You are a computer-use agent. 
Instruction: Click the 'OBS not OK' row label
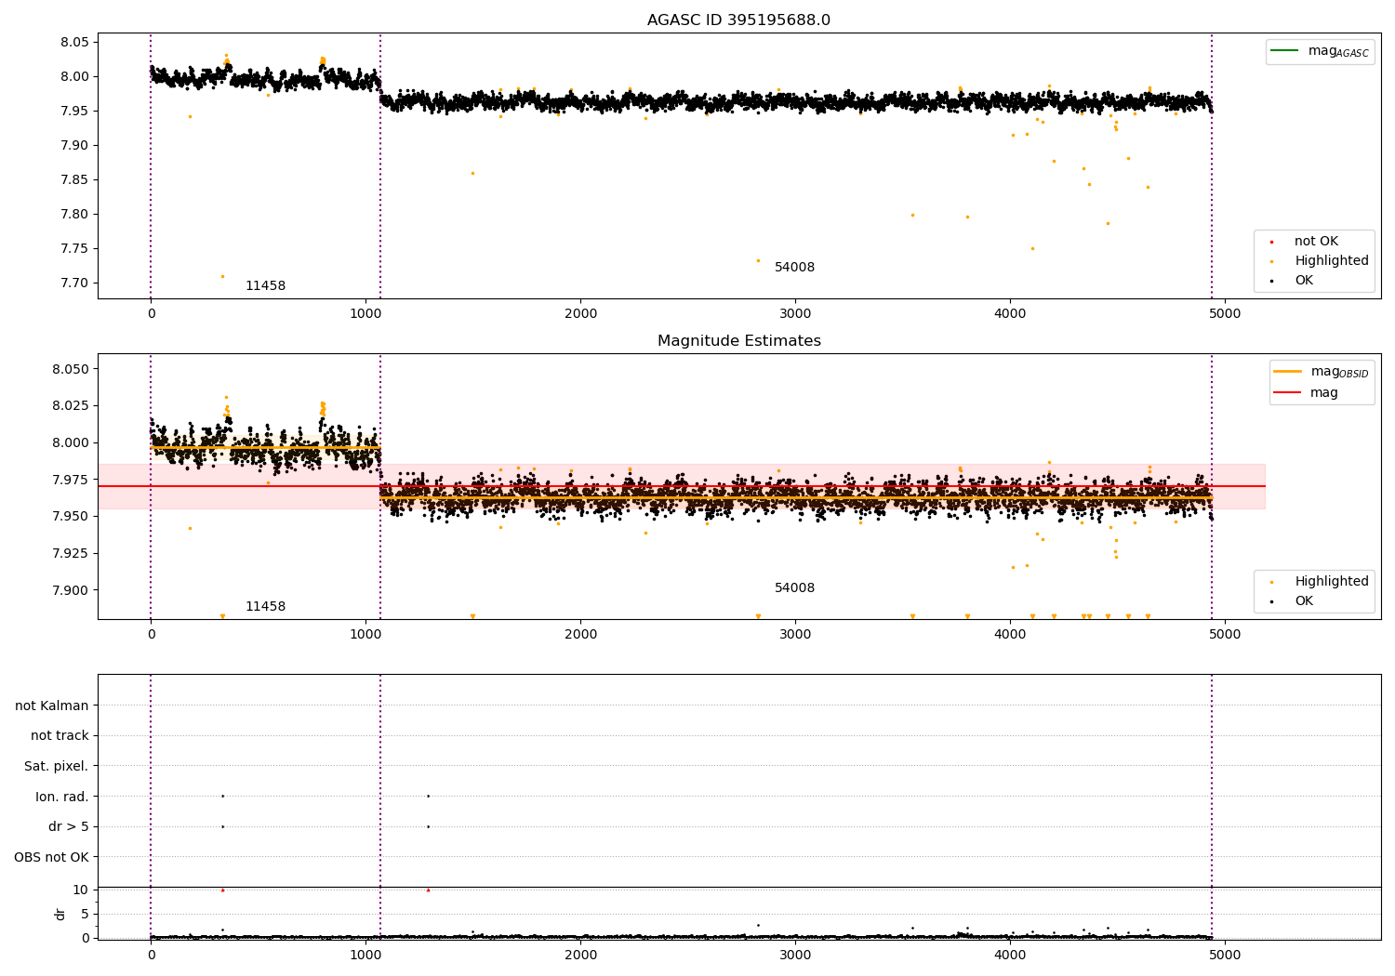coord(51,857)
